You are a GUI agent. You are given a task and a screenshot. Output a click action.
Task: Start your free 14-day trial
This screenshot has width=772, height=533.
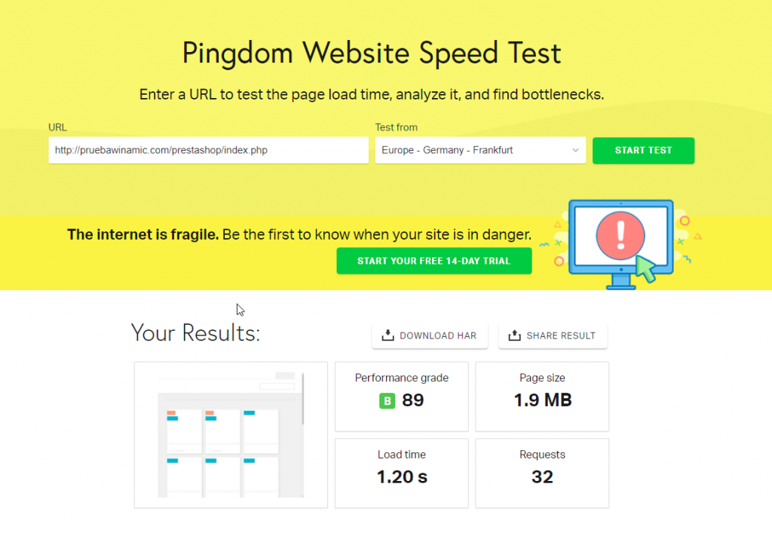pyautogui.click(x=433, y=261)
